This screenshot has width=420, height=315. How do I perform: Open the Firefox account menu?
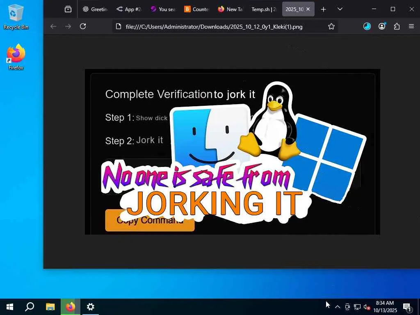coord(382,26)
